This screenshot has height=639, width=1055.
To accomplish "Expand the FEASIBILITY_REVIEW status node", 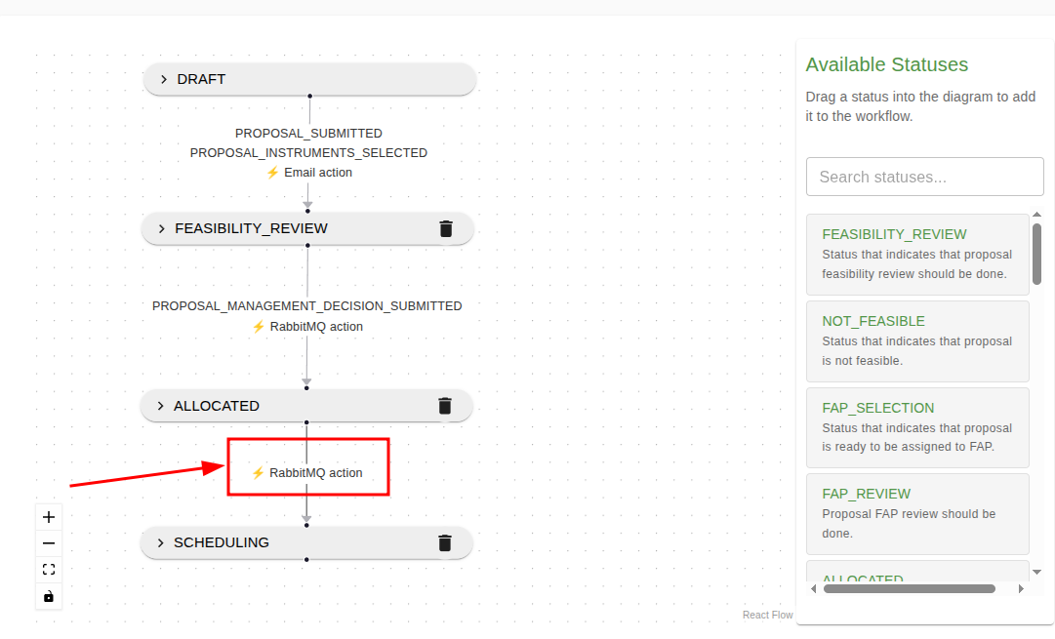I will [161, 228].
